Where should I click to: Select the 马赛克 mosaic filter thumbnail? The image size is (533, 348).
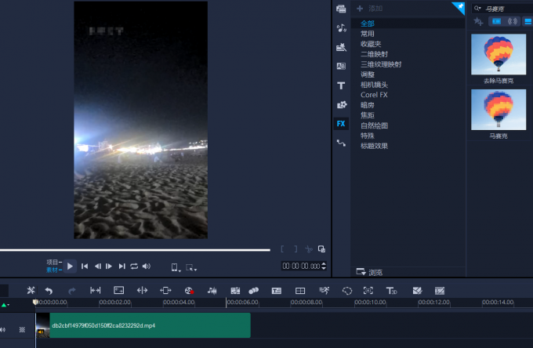(498, 111)
